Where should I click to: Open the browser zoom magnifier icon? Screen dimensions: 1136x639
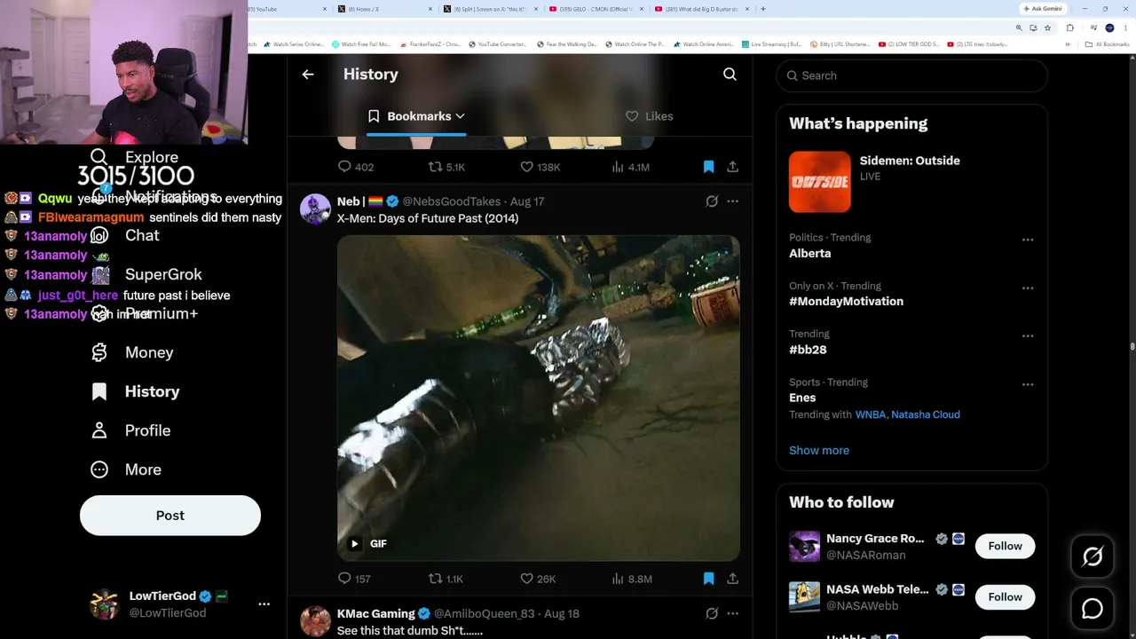click(x=1019, y=28)
